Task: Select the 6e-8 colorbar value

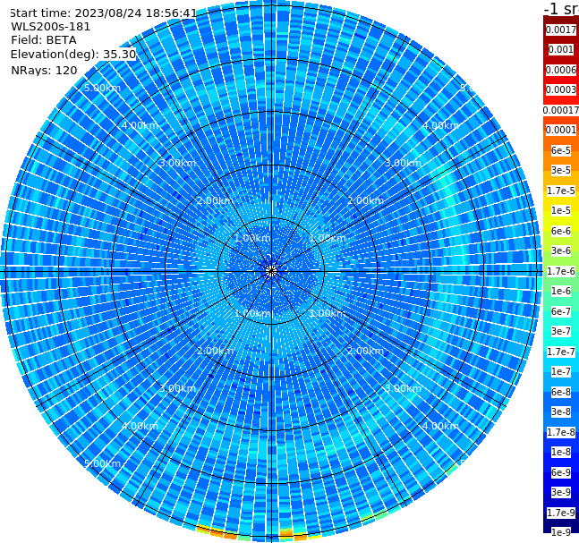Action: coord(561,392)
